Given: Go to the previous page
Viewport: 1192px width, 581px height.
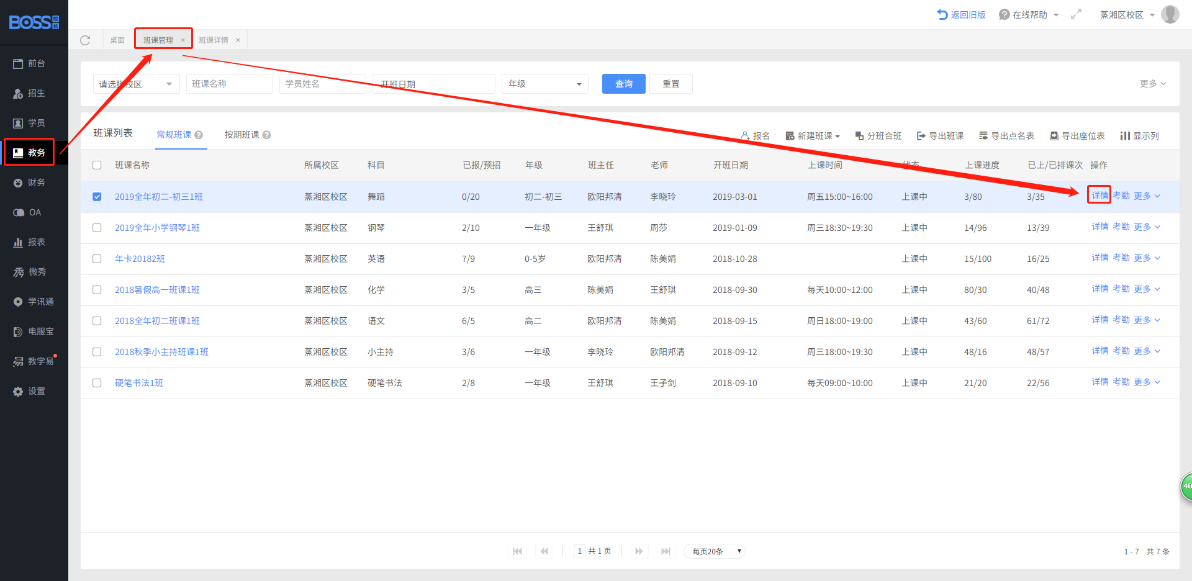Looking at the screenshot, I should [x=544, y=551].
